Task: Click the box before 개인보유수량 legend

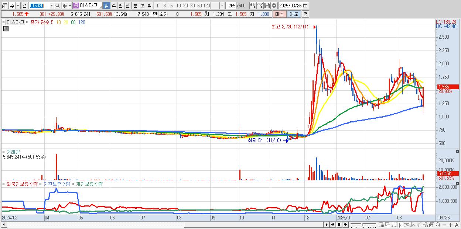Action: point(73,184)
